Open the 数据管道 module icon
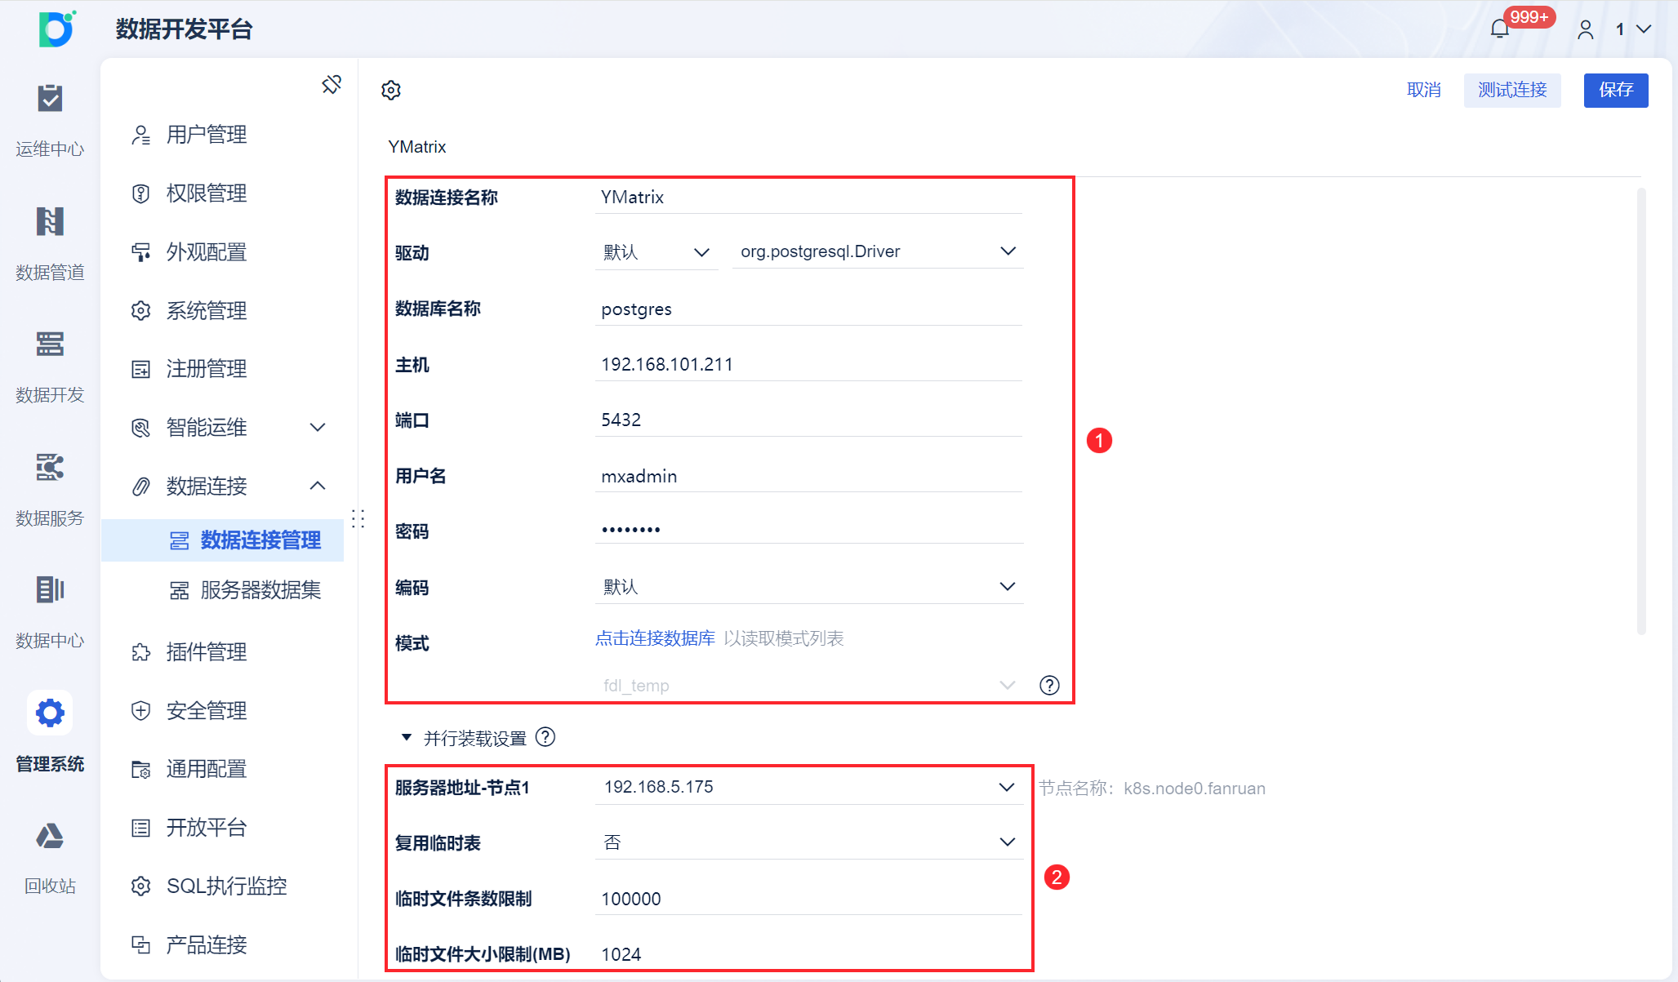 click(x=50, y=222)
